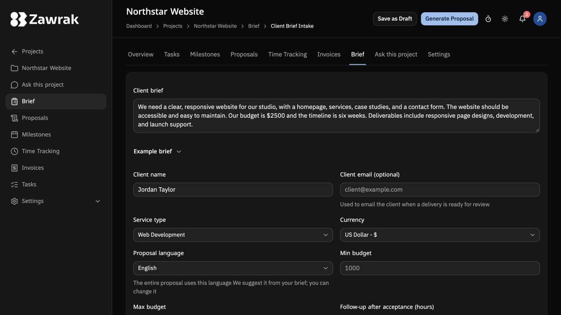Focus the Min budget input field

click(440, 268)
